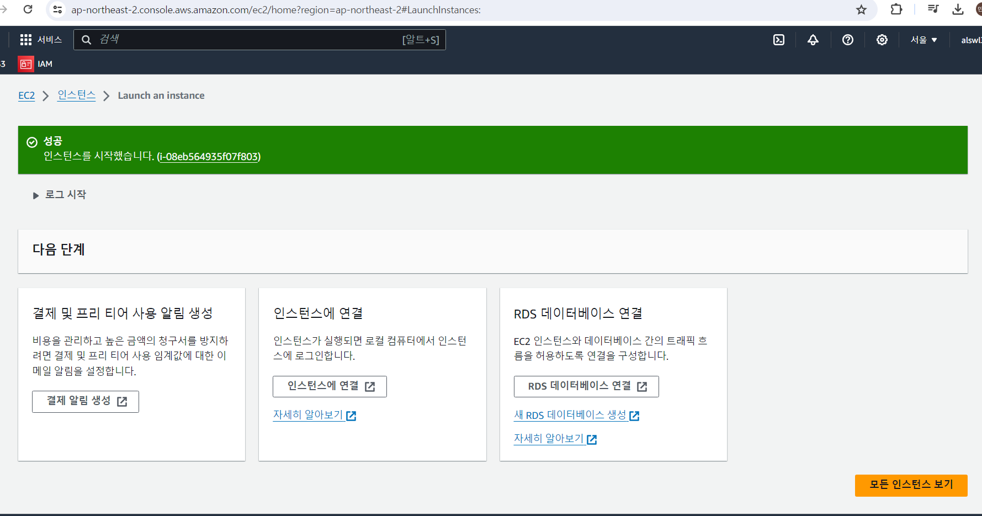Go to 인스턴스 breadcrumb link

coord(77,95)
